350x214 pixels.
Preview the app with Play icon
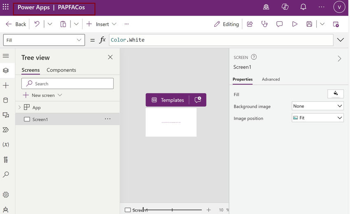coord(295,24)
